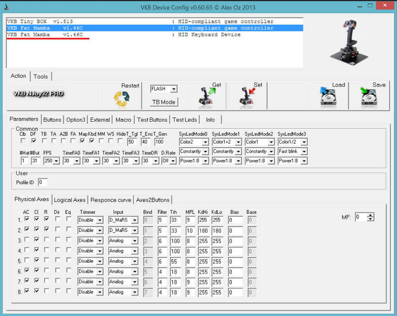Click the app icon in title bar
The image size is (397, 316).
pos(6,7)
